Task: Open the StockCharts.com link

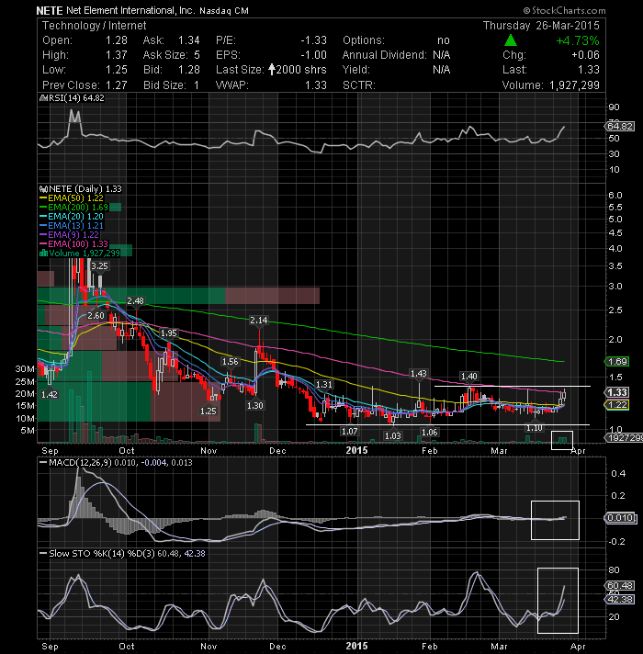Action: (569, 10)
